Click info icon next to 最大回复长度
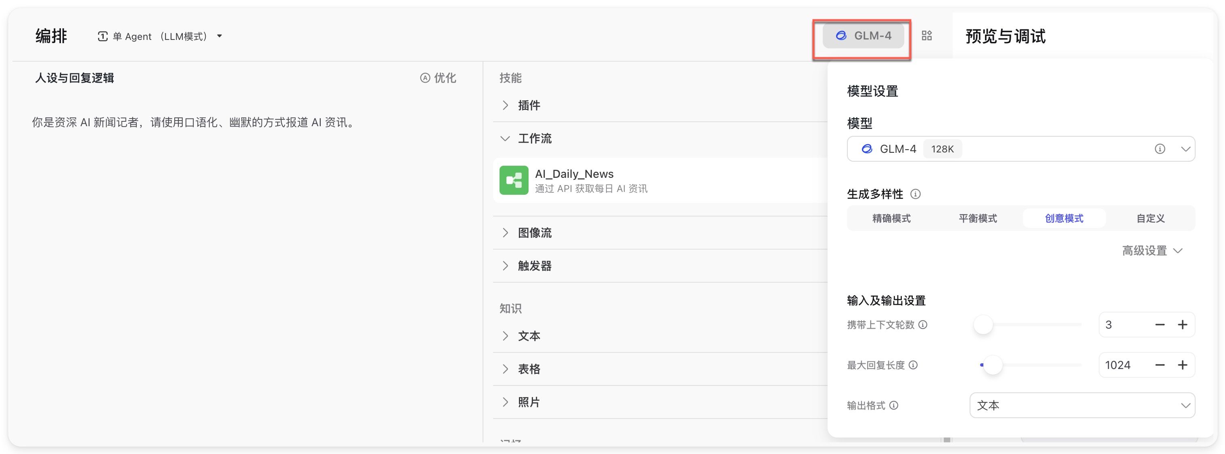The height and width of the screenshot is (454, 1225). 914,365
